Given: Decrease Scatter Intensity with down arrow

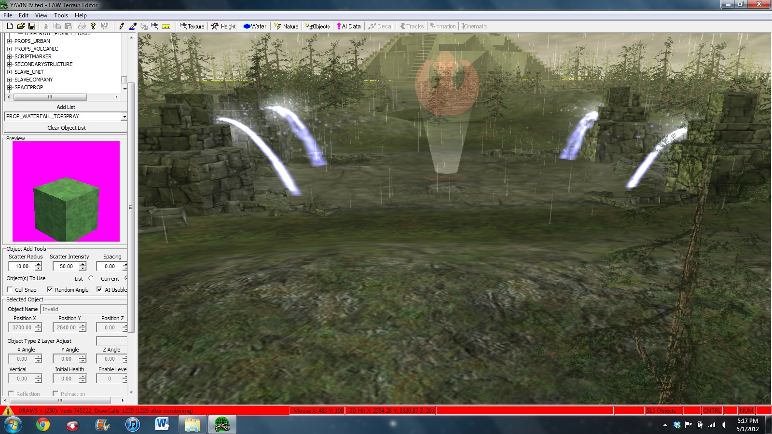Looking at the screenshot, I should click(83, 269).
